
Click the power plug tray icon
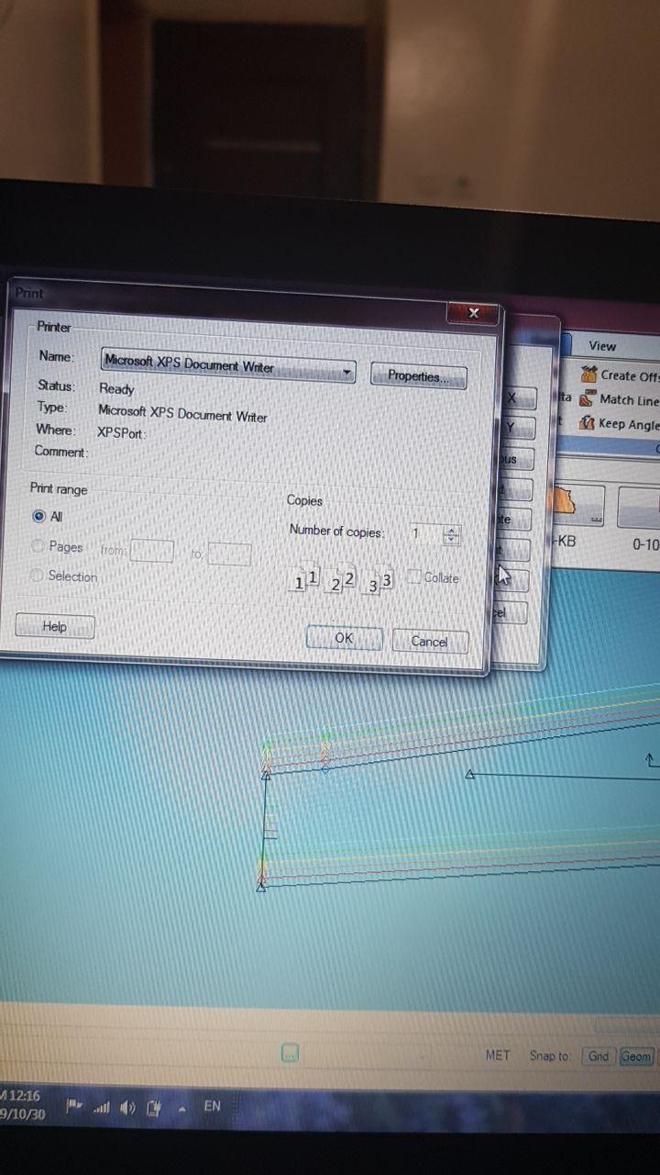point(154,1108)
